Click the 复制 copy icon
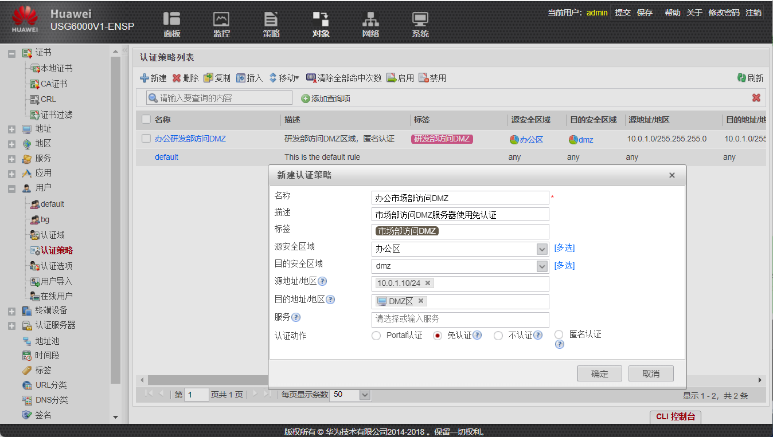Image resolution: width=773 pixels, height=437 pixels. (x=209, y=78)
